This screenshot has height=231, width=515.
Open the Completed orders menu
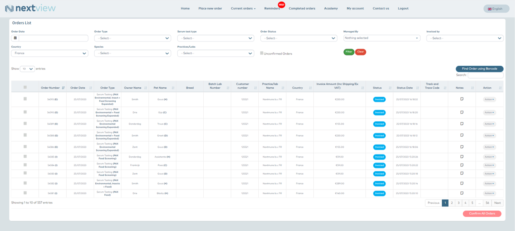[x=302, y=9]
